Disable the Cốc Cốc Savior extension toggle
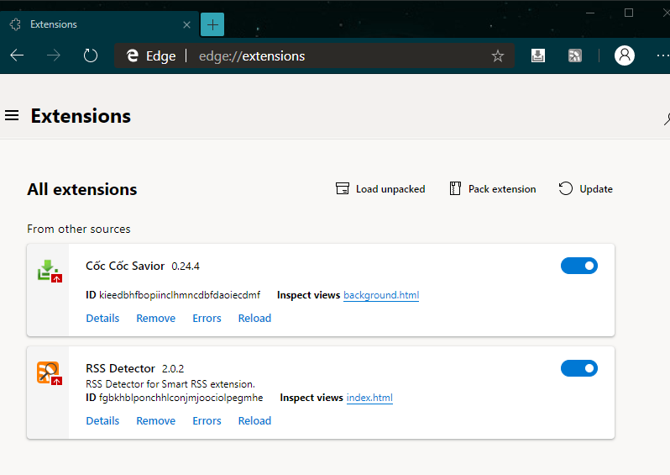Viewport: 670px width, 475px height. [x=578, y=266]
